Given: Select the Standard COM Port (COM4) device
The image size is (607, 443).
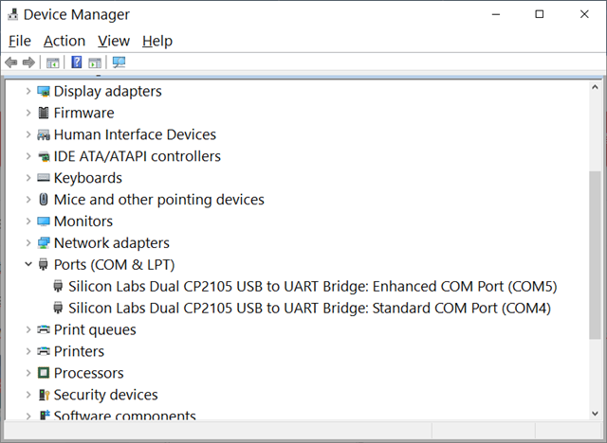Looking at the screenshot, I should pyautogui.click(x=309, y=309).
